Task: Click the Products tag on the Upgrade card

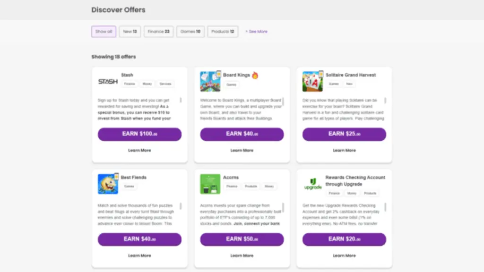Action: click(370, 193)
